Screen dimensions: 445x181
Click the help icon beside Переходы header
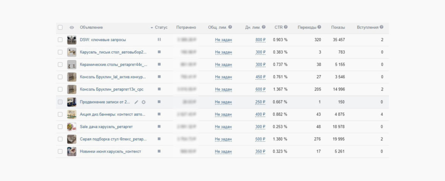pyautogui.click(x=319, y=27)
